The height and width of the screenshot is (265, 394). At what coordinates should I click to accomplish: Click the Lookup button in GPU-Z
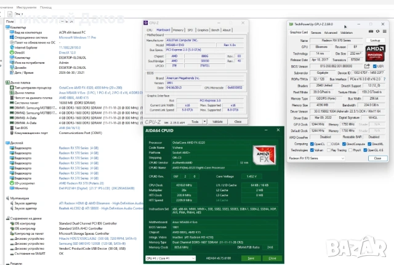375,41
